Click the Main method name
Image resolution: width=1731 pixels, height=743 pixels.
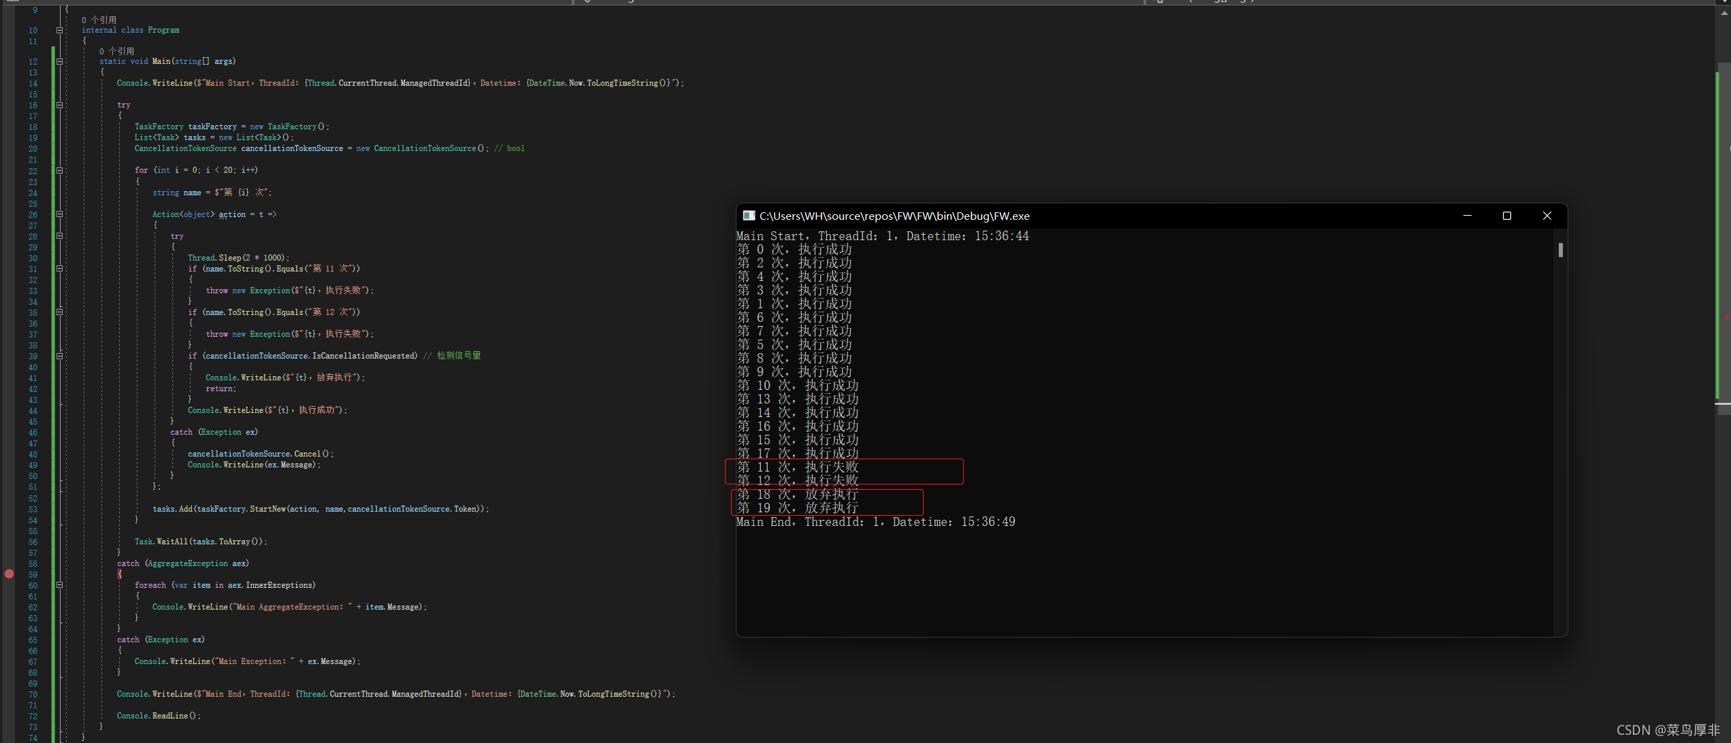(x=161, y=61)
